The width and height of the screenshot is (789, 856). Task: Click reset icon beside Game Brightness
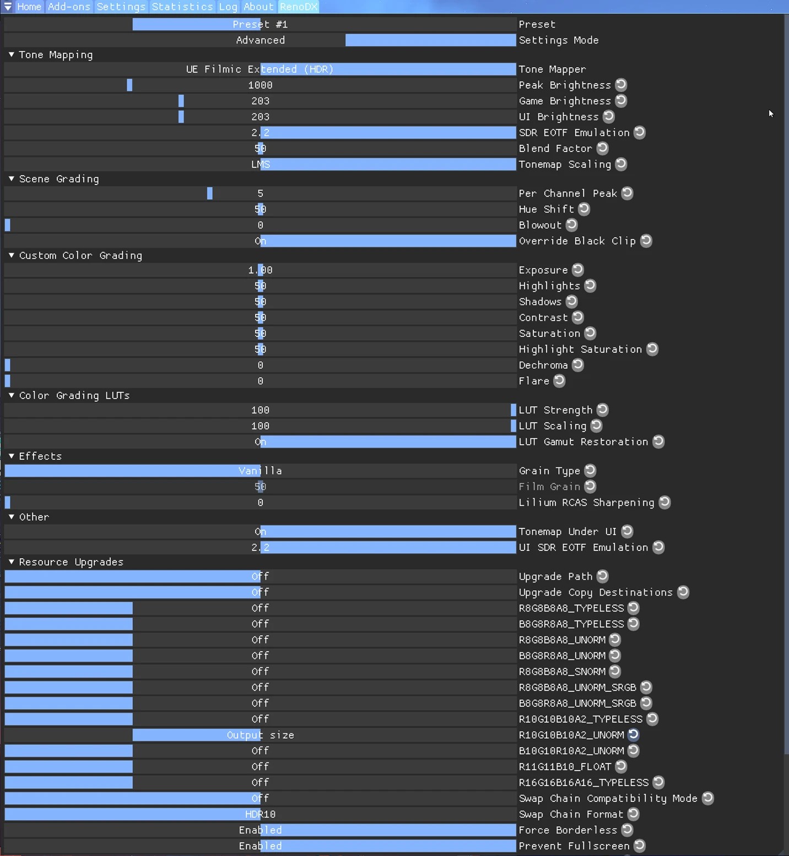(621, 101)
